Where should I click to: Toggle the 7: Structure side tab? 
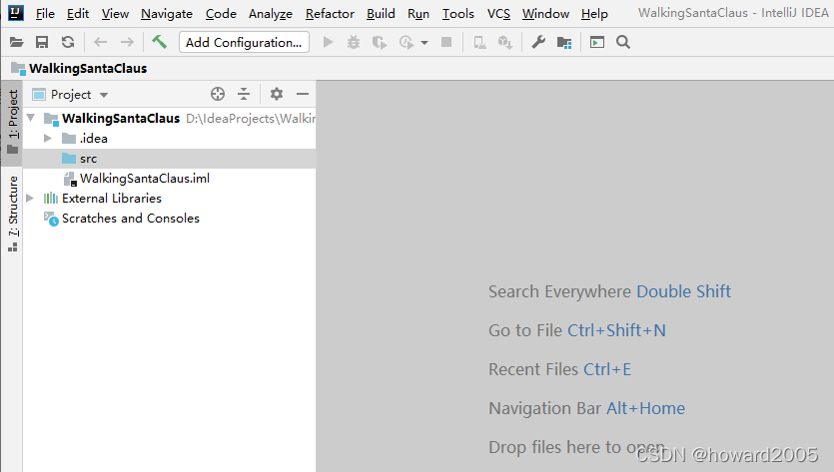(13, 214)
